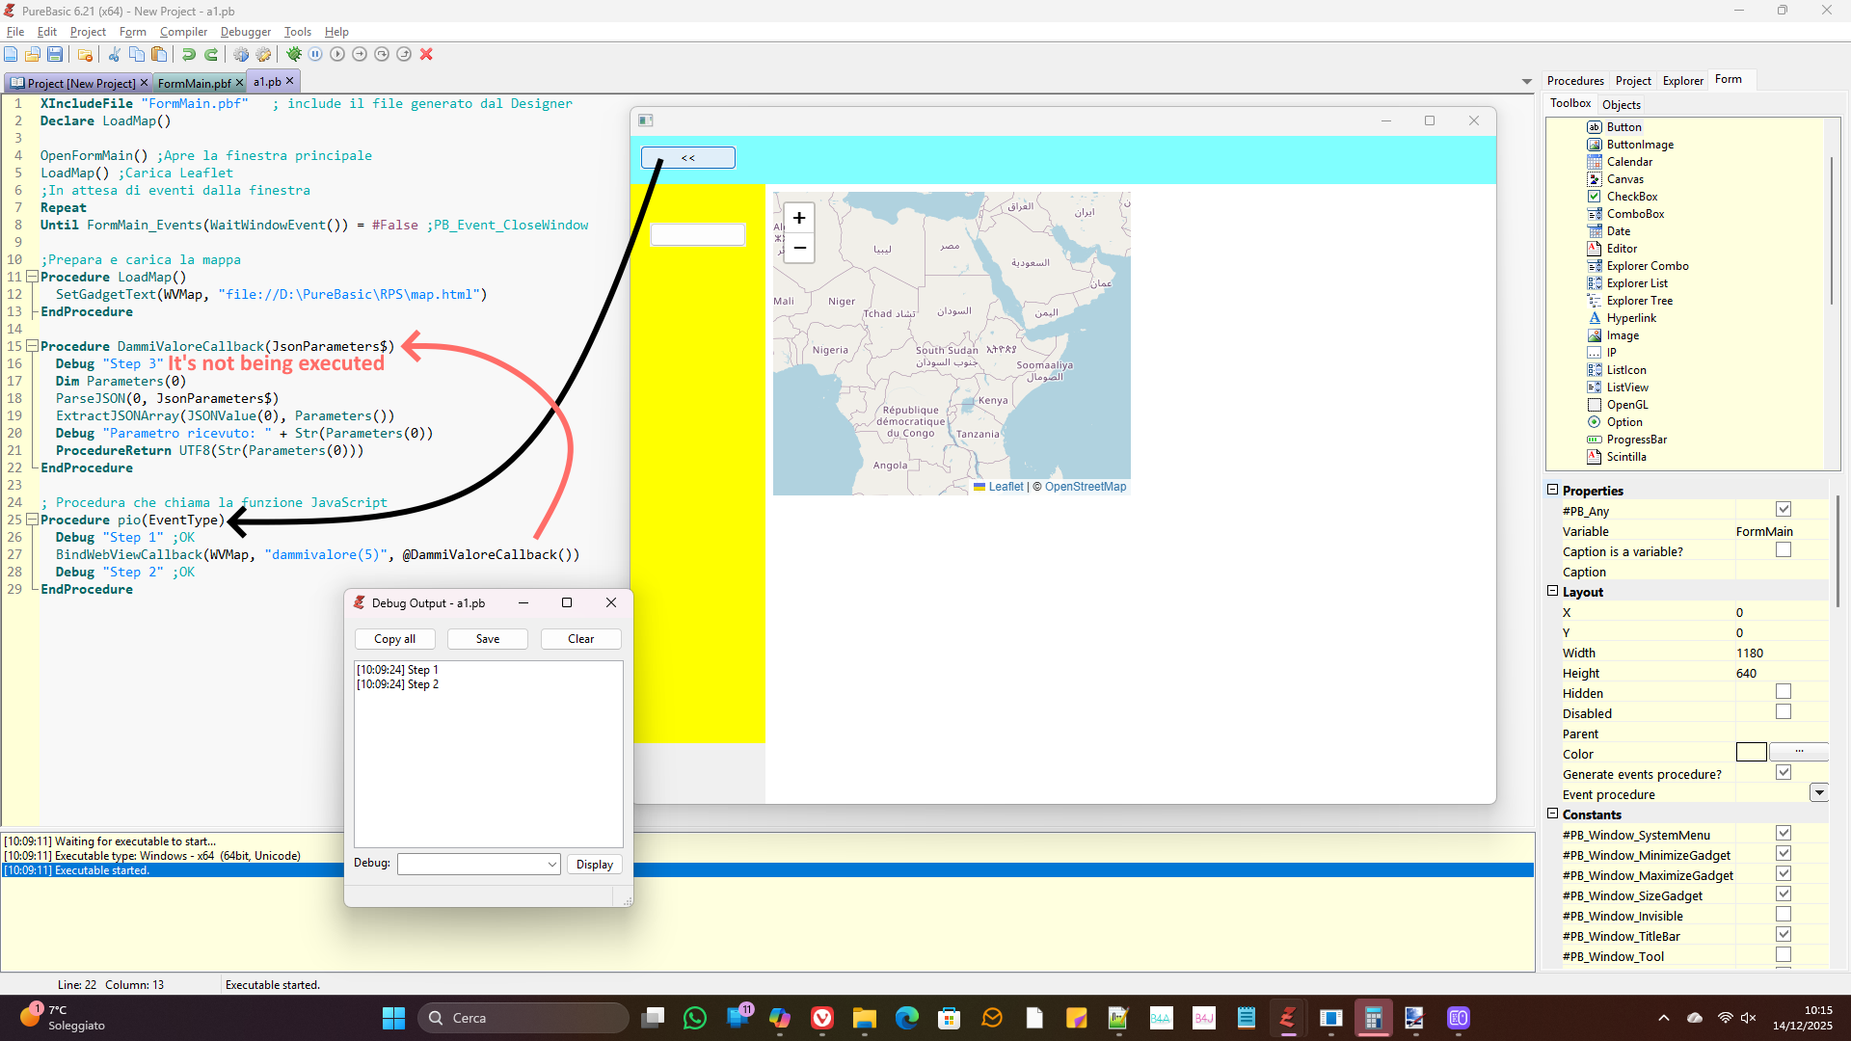This screenshot has height=1041, width=1851.
Task: Click the Save file floppy icon
Action: [x=55, y=55]
